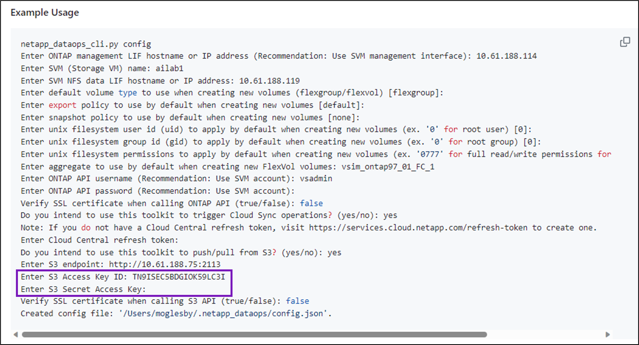Click the 'Cloud Sync operations' line text
Viewport: 639px width, 345px height.
pyautogui.click(x=209, y=216)
